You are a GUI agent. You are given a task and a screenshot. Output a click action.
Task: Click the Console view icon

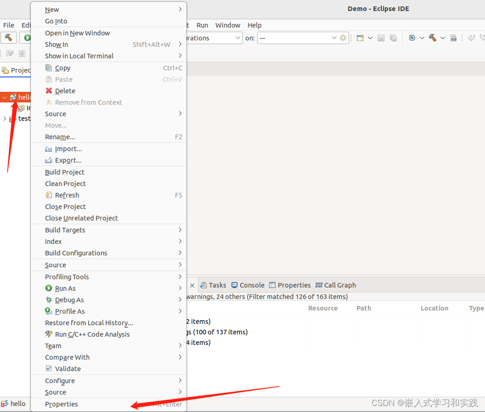click(x=234, y=285)
